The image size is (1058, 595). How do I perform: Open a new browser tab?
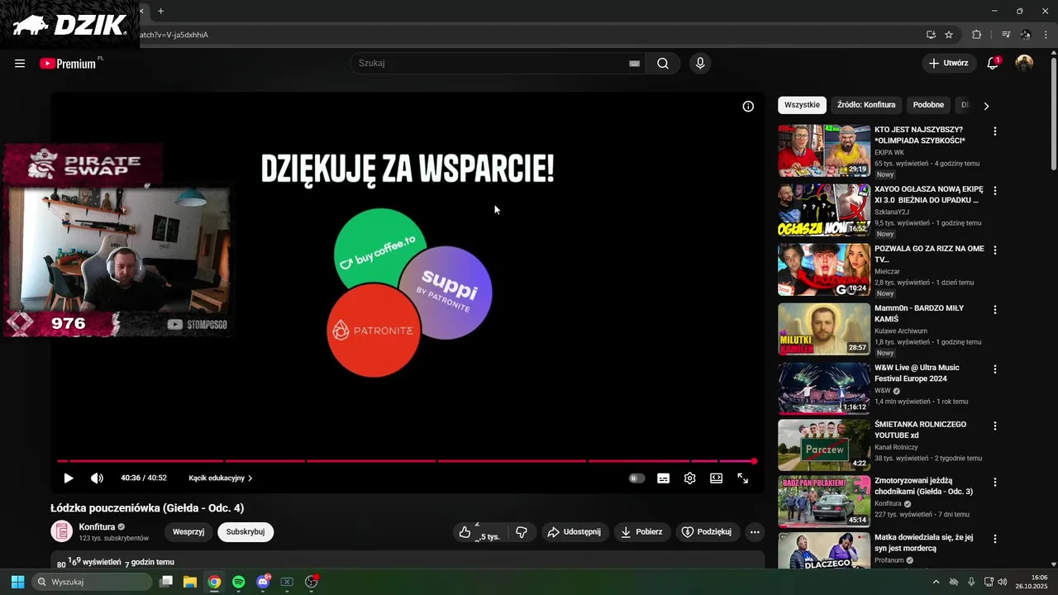pyautogui.click(x=160, y=11)
